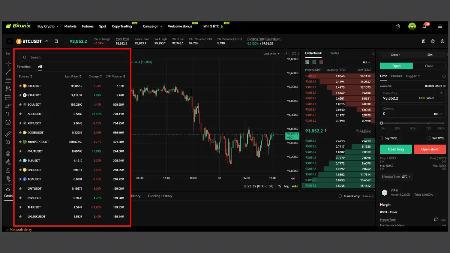The height and width of the screenshot is (253, 450).
Task: Open the Spot menu
Action: (103, 26)
